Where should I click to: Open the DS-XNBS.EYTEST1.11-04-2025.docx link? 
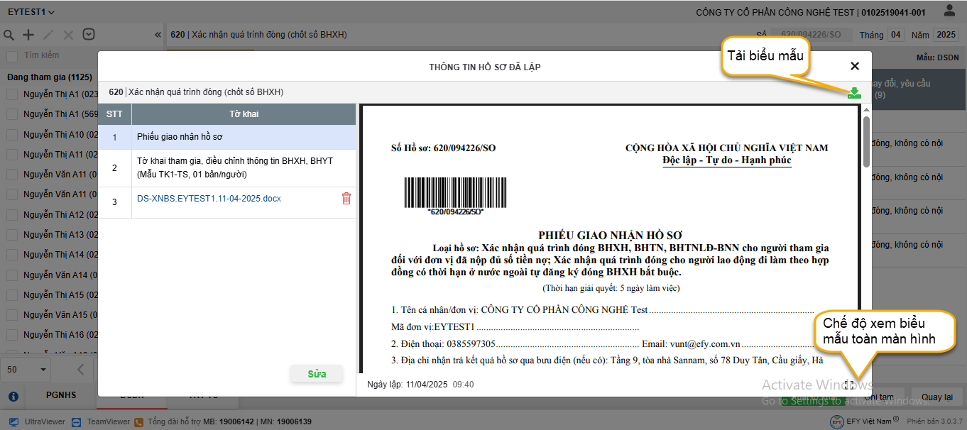(209, 199)
